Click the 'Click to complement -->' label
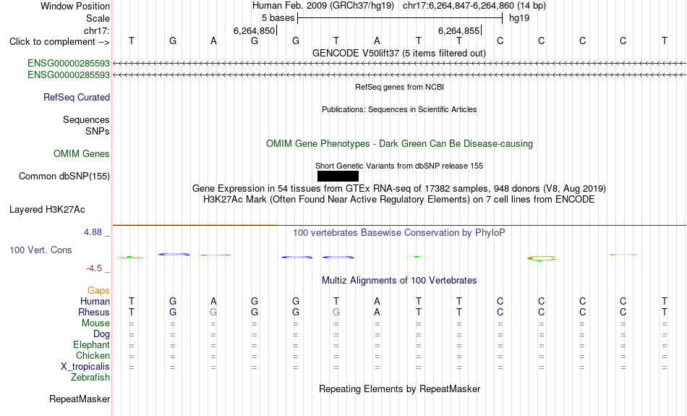Image resolution: width=687 pixels, height=416 pixels. point(59,42)
